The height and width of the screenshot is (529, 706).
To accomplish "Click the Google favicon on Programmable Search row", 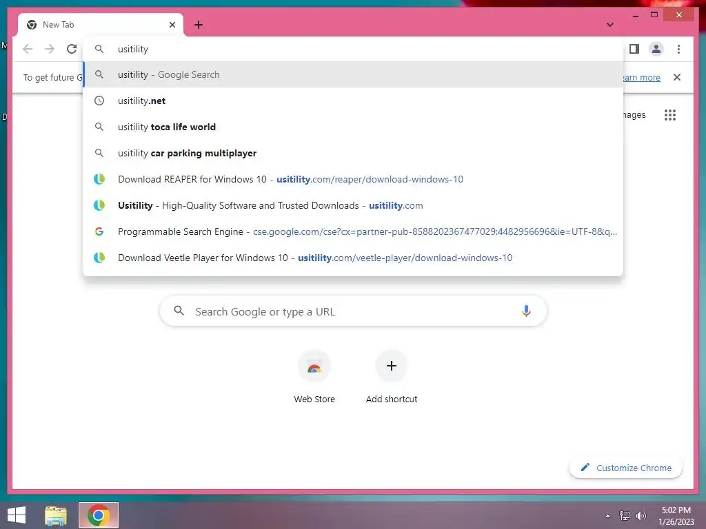I will click(x=99, y=231).
